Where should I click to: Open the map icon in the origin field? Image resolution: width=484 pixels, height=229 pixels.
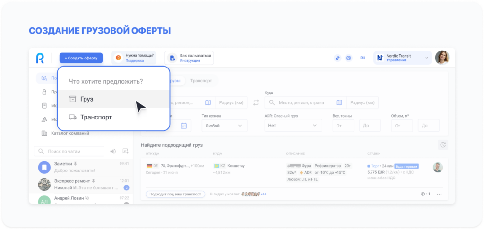(208, 102)
